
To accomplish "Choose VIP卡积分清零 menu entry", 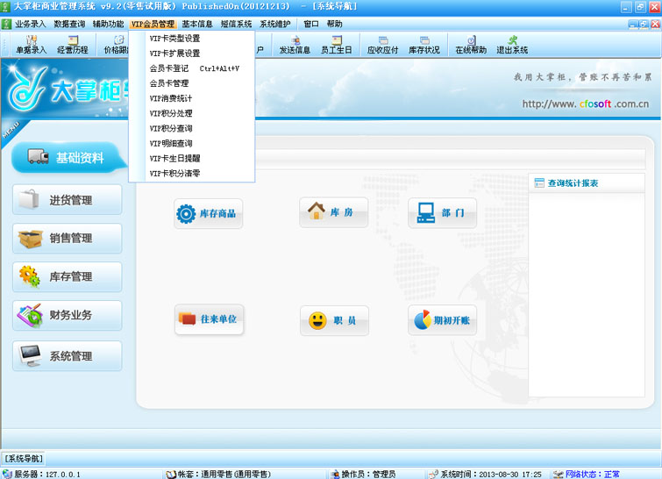I will tap(192, 173).
